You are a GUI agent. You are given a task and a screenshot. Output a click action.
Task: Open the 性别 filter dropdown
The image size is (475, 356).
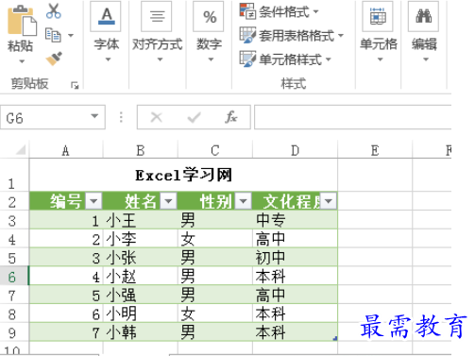pyautogui.click(x=244, y=201)
